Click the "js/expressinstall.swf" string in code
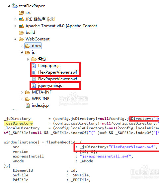 (106, 156)
